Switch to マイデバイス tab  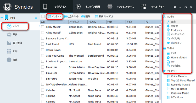click(56, 7)
